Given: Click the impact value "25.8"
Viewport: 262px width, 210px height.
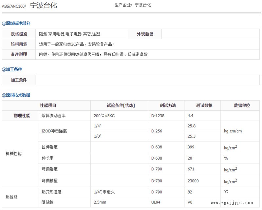Looking at the screenshot, I should (x=192, y=126).
